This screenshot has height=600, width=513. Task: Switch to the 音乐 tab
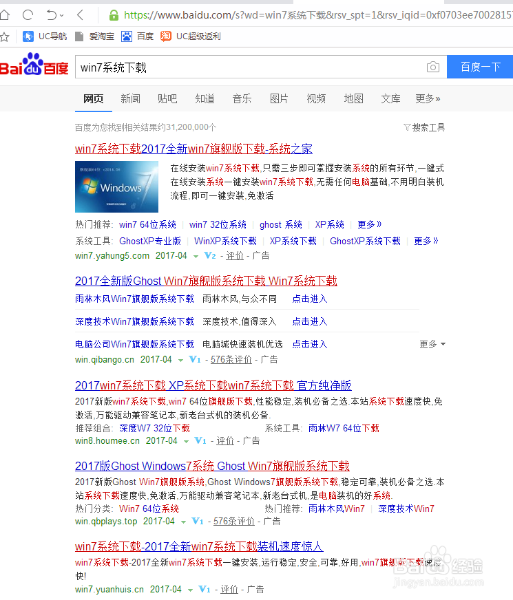tap(242, 98)
